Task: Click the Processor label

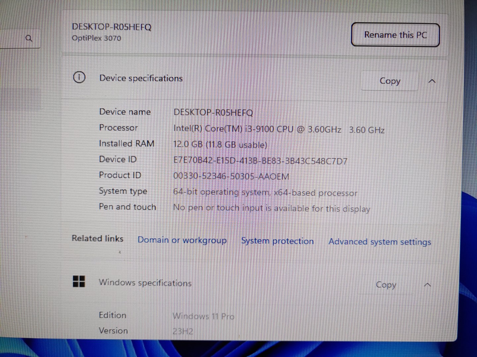Action: pyautogui.click(x=119, y=128)
